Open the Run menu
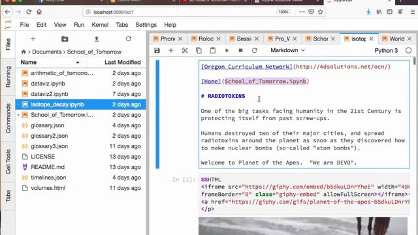The width and height of the screenshot is (418, 235). click(x=79, y=25)
